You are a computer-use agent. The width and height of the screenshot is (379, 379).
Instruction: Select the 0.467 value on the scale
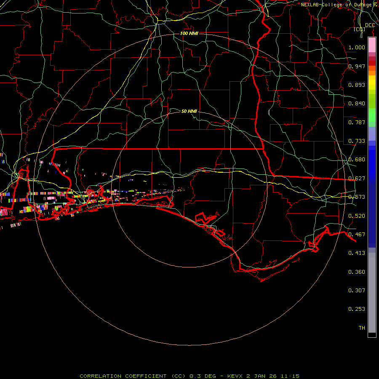357,235
